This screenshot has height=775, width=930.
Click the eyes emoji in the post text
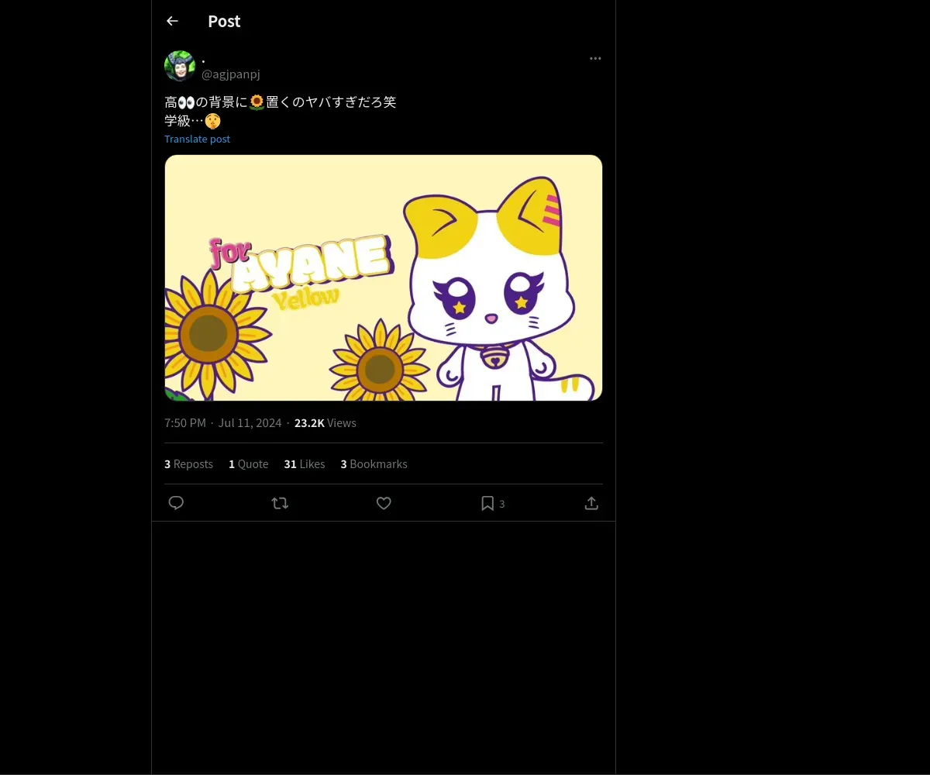point(186,102)
